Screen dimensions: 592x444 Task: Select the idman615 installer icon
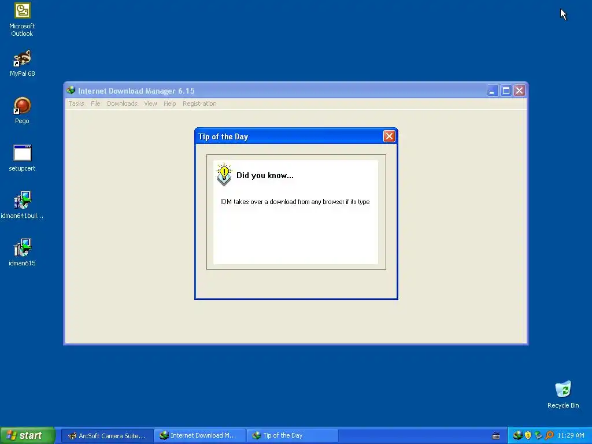22,252
